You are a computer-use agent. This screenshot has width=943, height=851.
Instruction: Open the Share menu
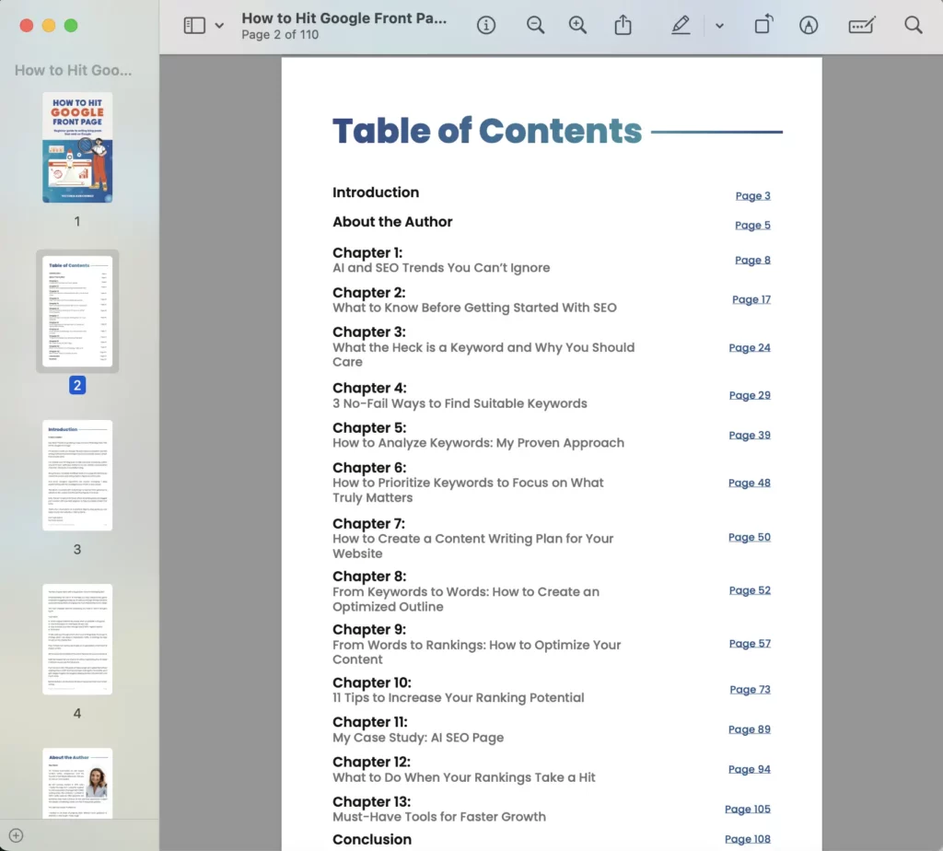pos(623,25)
